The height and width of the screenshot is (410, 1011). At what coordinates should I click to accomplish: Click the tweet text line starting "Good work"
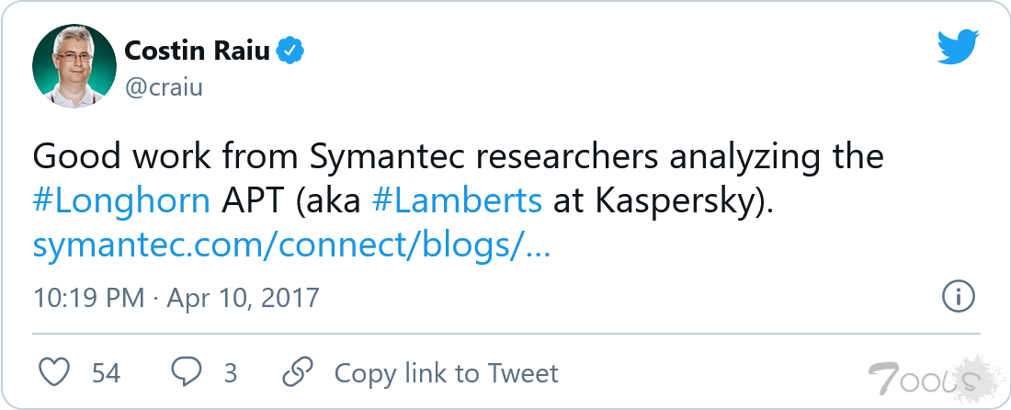coord(458,157)
